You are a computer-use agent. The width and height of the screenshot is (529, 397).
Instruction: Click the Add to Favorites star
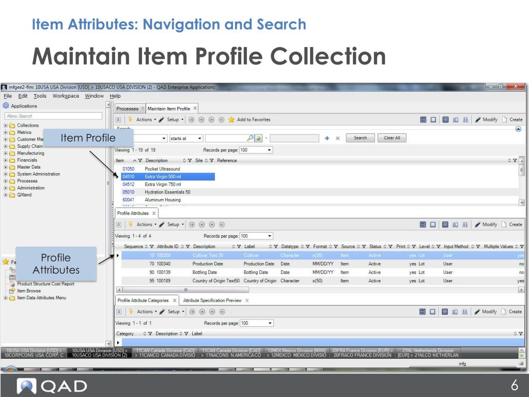231,119
